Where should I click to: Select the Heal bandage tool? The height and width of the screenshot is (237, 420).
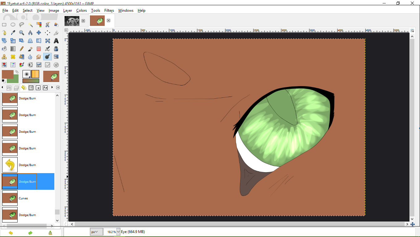click(x=13, y=57)
